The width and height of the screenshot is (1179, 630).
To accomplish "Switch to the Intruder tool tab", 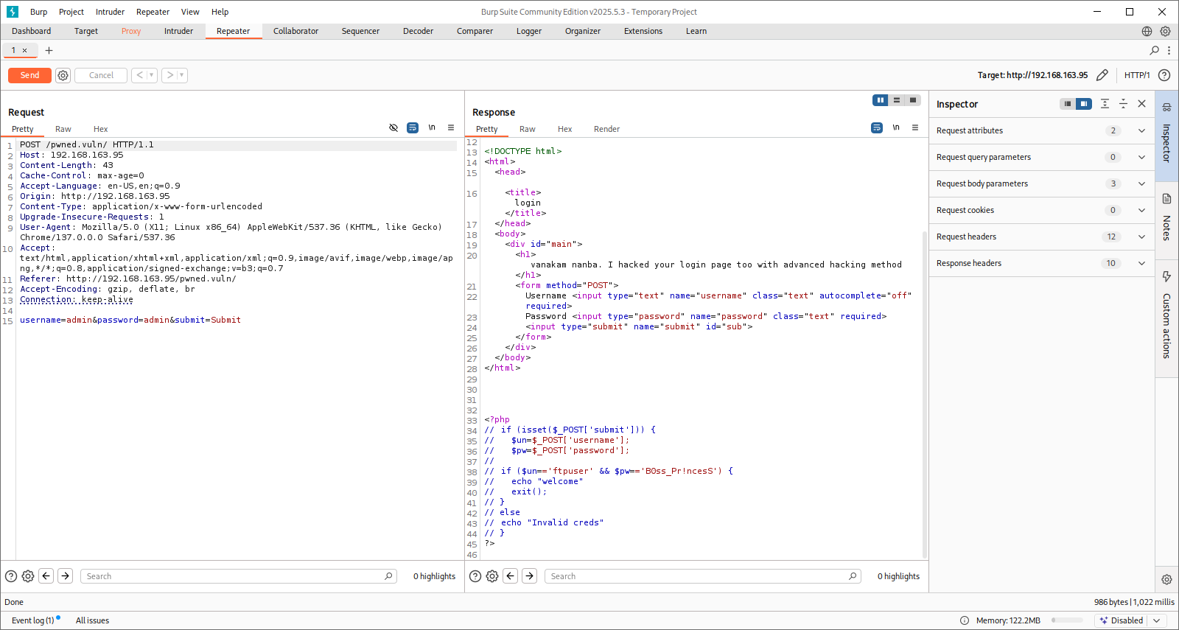I will tap(178, 31).
